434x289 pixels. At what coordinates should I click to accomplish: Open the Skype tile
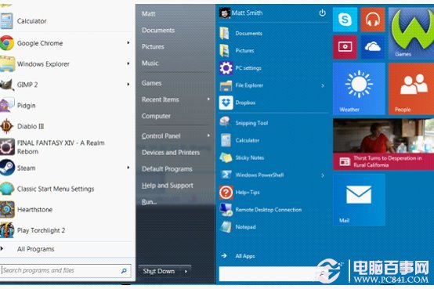[x=345, y=20]
